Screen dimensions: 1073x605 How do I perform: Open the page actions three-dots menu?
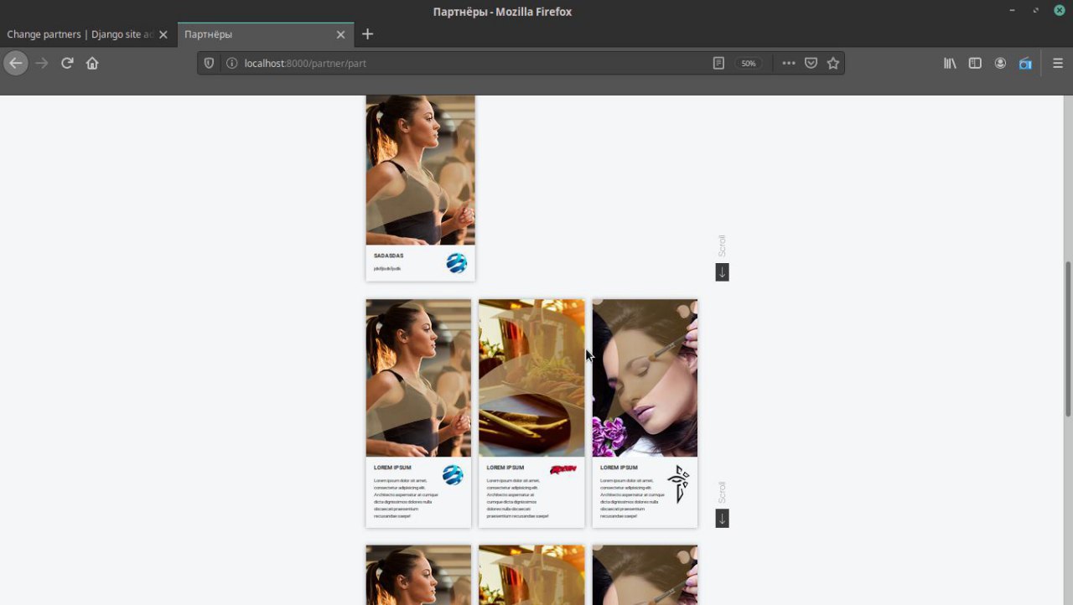pos(789,63)
